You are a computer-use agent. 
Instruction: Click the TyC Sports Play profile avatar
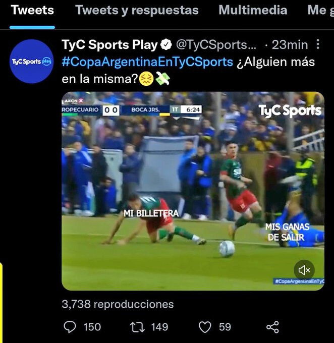click(x=31, y=62)
